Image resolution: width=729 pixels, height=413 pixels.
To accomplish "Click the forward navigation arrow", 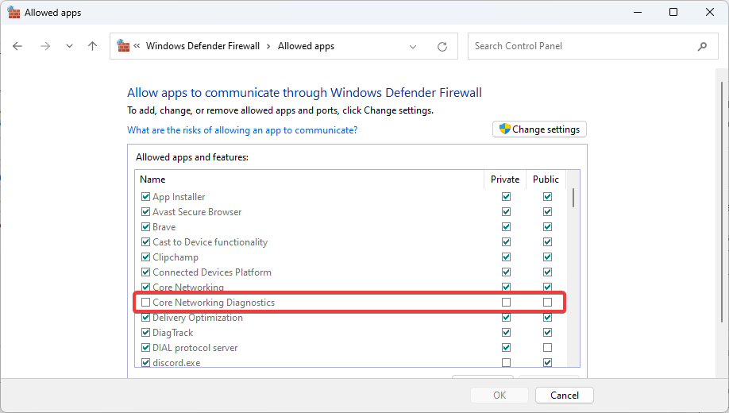I will 45,46.
